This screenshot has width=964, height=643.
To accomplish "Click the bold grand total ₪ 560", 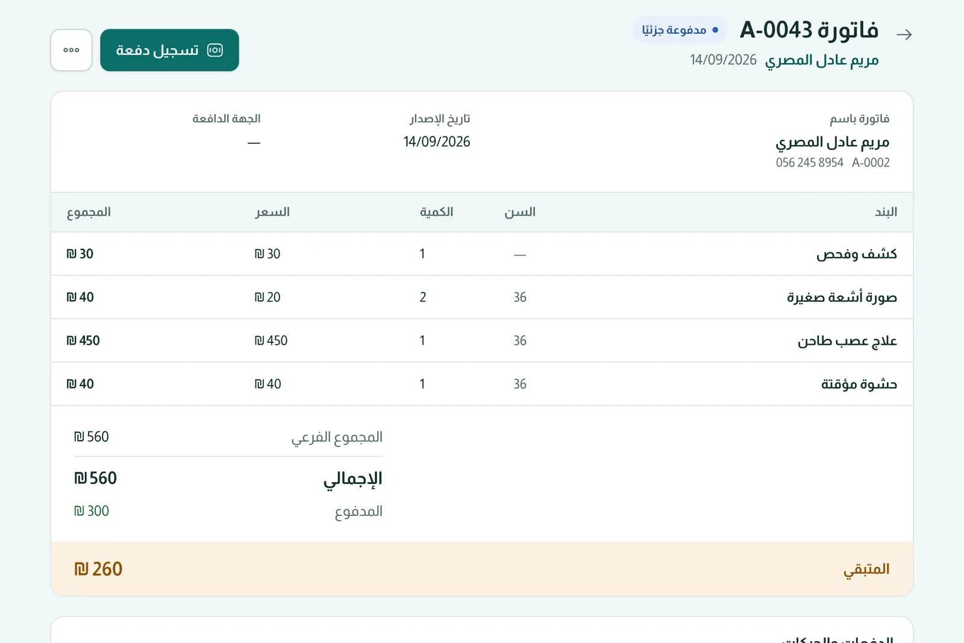I will coord(95,478).
